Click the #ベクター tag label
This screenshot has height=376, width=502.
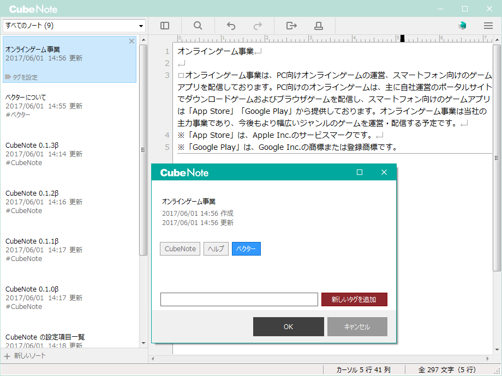pyautogui.click(x=18, y=115)
